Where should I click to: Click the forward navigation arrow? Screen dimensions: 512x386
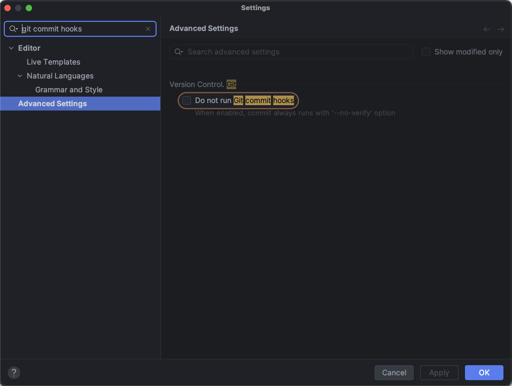501,29
